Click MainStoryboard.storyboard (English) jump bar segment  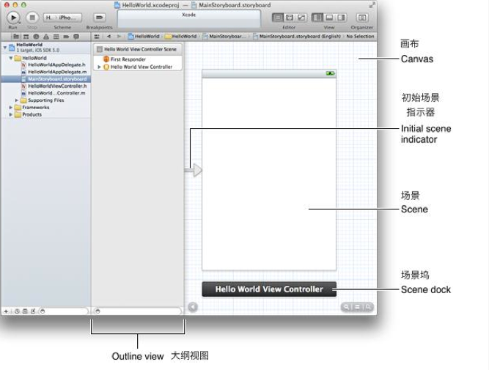tap(297, 37)
